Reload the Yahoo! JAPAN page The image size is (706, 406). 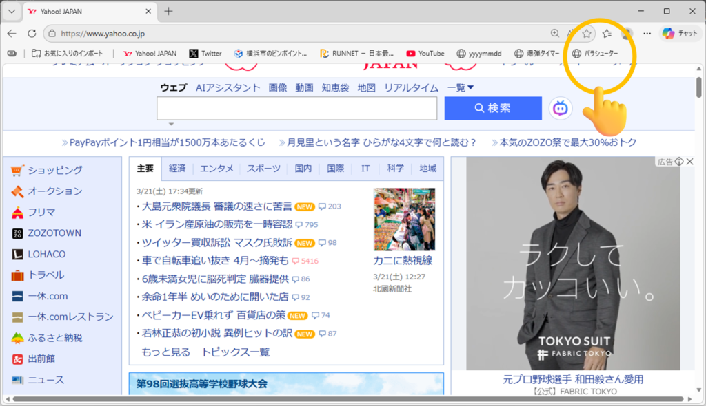coord(32,33)
